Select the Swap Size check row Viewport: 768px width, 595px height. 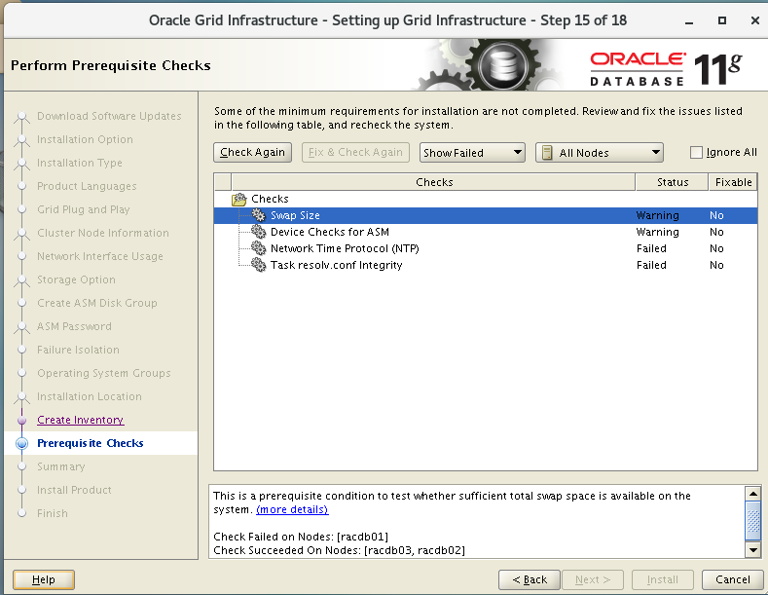point(486,215)
